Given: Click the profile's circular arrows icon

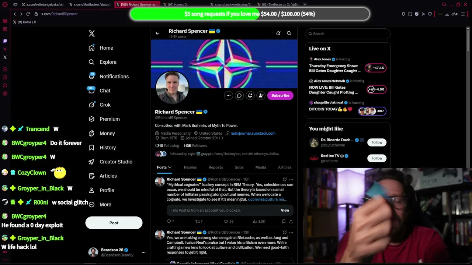Looking at the screenshot, I should tap(250, 96).
